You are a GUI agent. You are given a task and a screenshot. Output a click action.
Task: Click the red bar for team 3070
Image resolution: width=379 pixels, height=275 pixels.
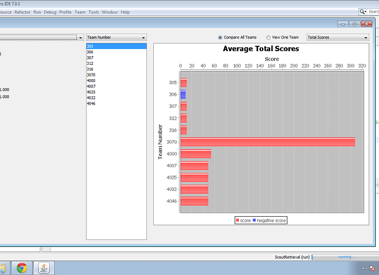[268, 142]
